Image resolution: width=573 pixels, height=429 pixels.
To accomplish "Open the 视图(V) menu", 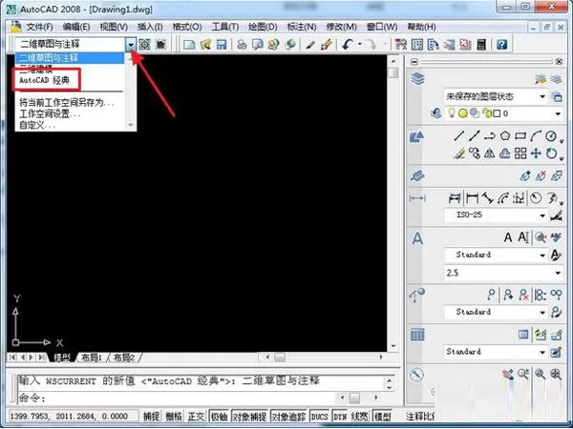I will pyautogui.click(x=114, y=27).
